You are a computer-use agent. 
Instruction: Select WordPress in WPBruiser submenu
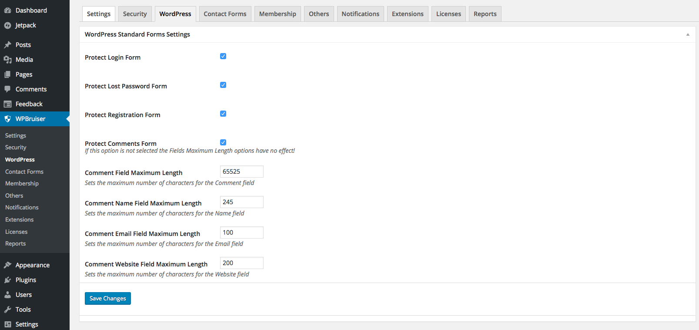tap(35, 160)
